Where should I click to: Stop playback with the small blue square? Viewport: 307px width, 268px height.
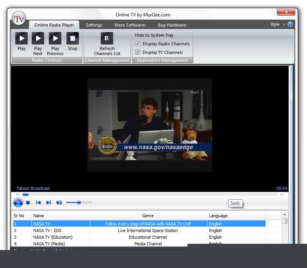click(x=28, y=202)
